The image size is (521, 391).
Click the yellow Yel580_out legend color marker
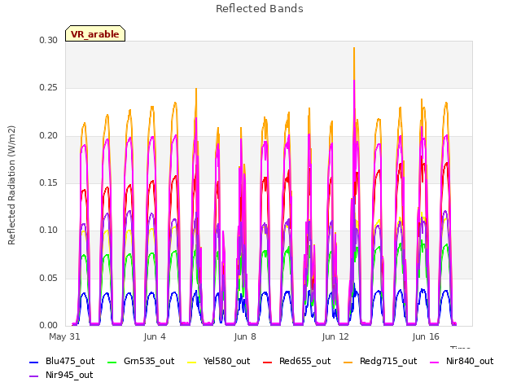pyautogui.click(x=192, y=362)
